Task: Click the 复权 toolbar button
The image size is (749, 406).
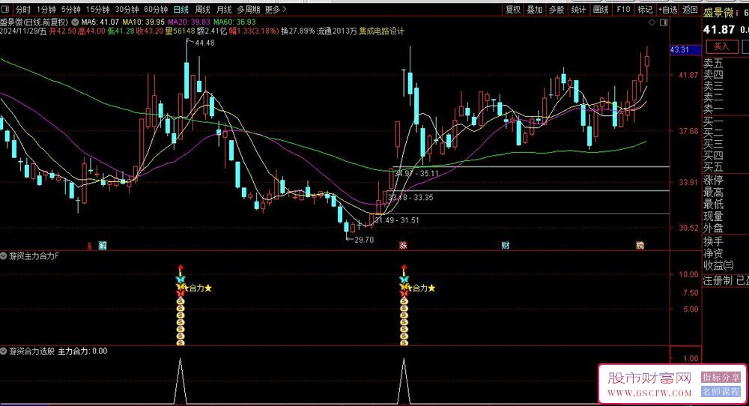Action: coord(513,10)
